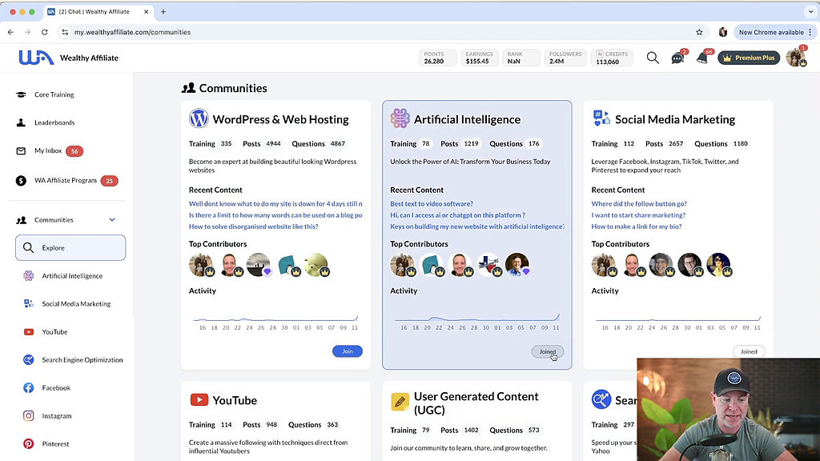Open My Inbox in the sidebar
Screen dimensions: 820x461
(48, 150)
